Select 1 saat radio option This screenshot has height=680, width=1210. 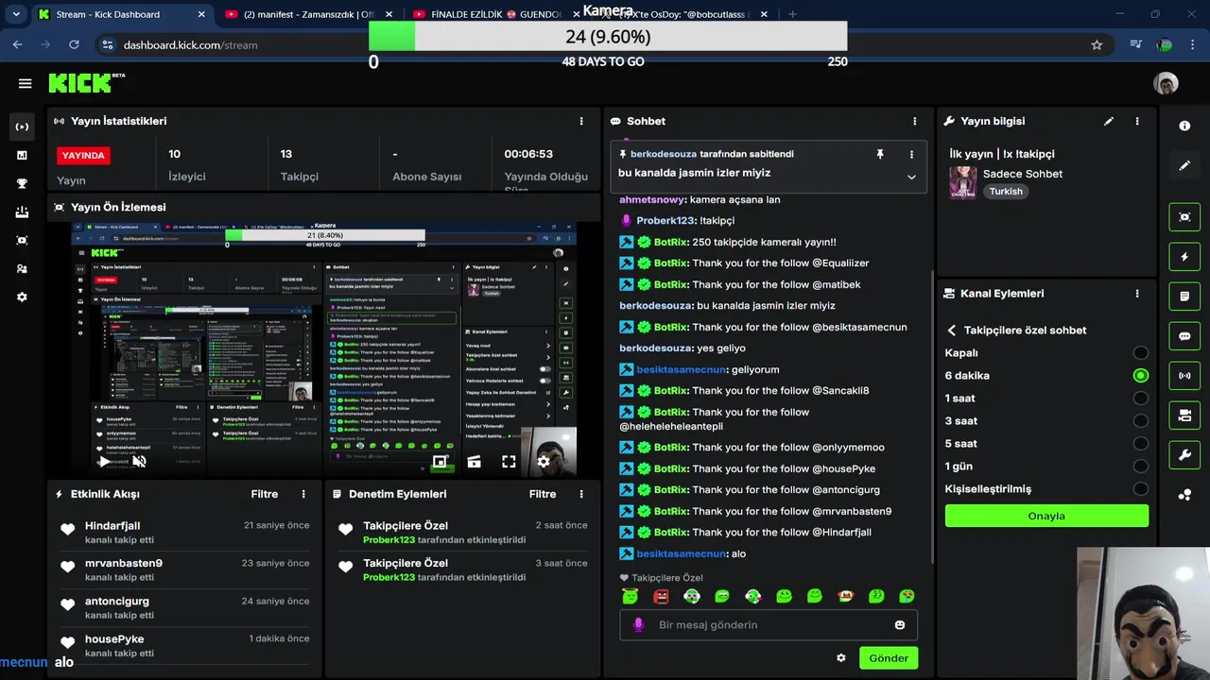tap(1141, 399)
